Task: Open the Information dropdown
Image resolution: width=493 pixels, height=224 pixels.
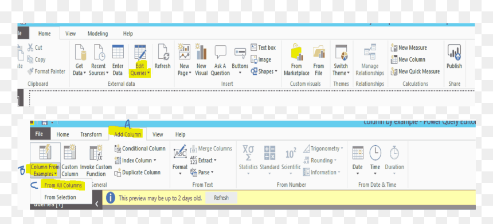Action: tap(322, 173)
